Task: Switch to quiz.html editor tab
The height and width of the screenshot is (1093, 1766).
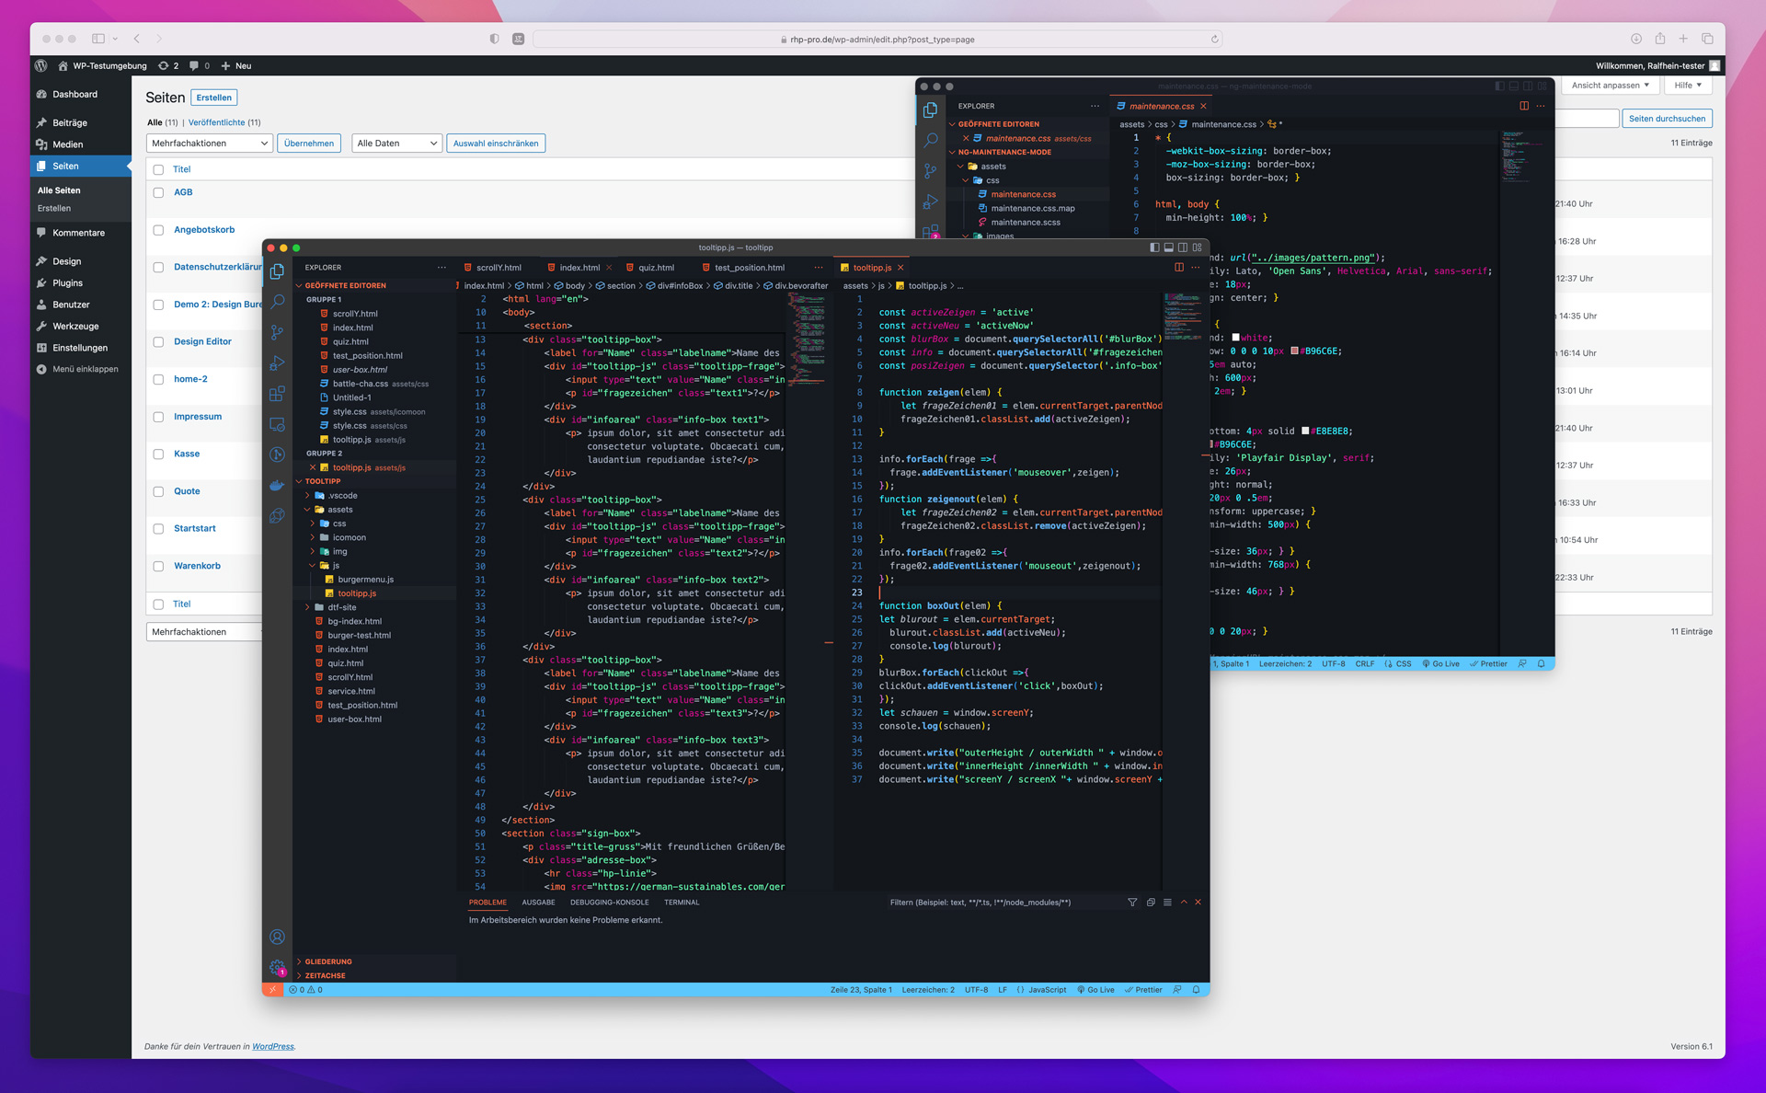Action: [656, 268]
